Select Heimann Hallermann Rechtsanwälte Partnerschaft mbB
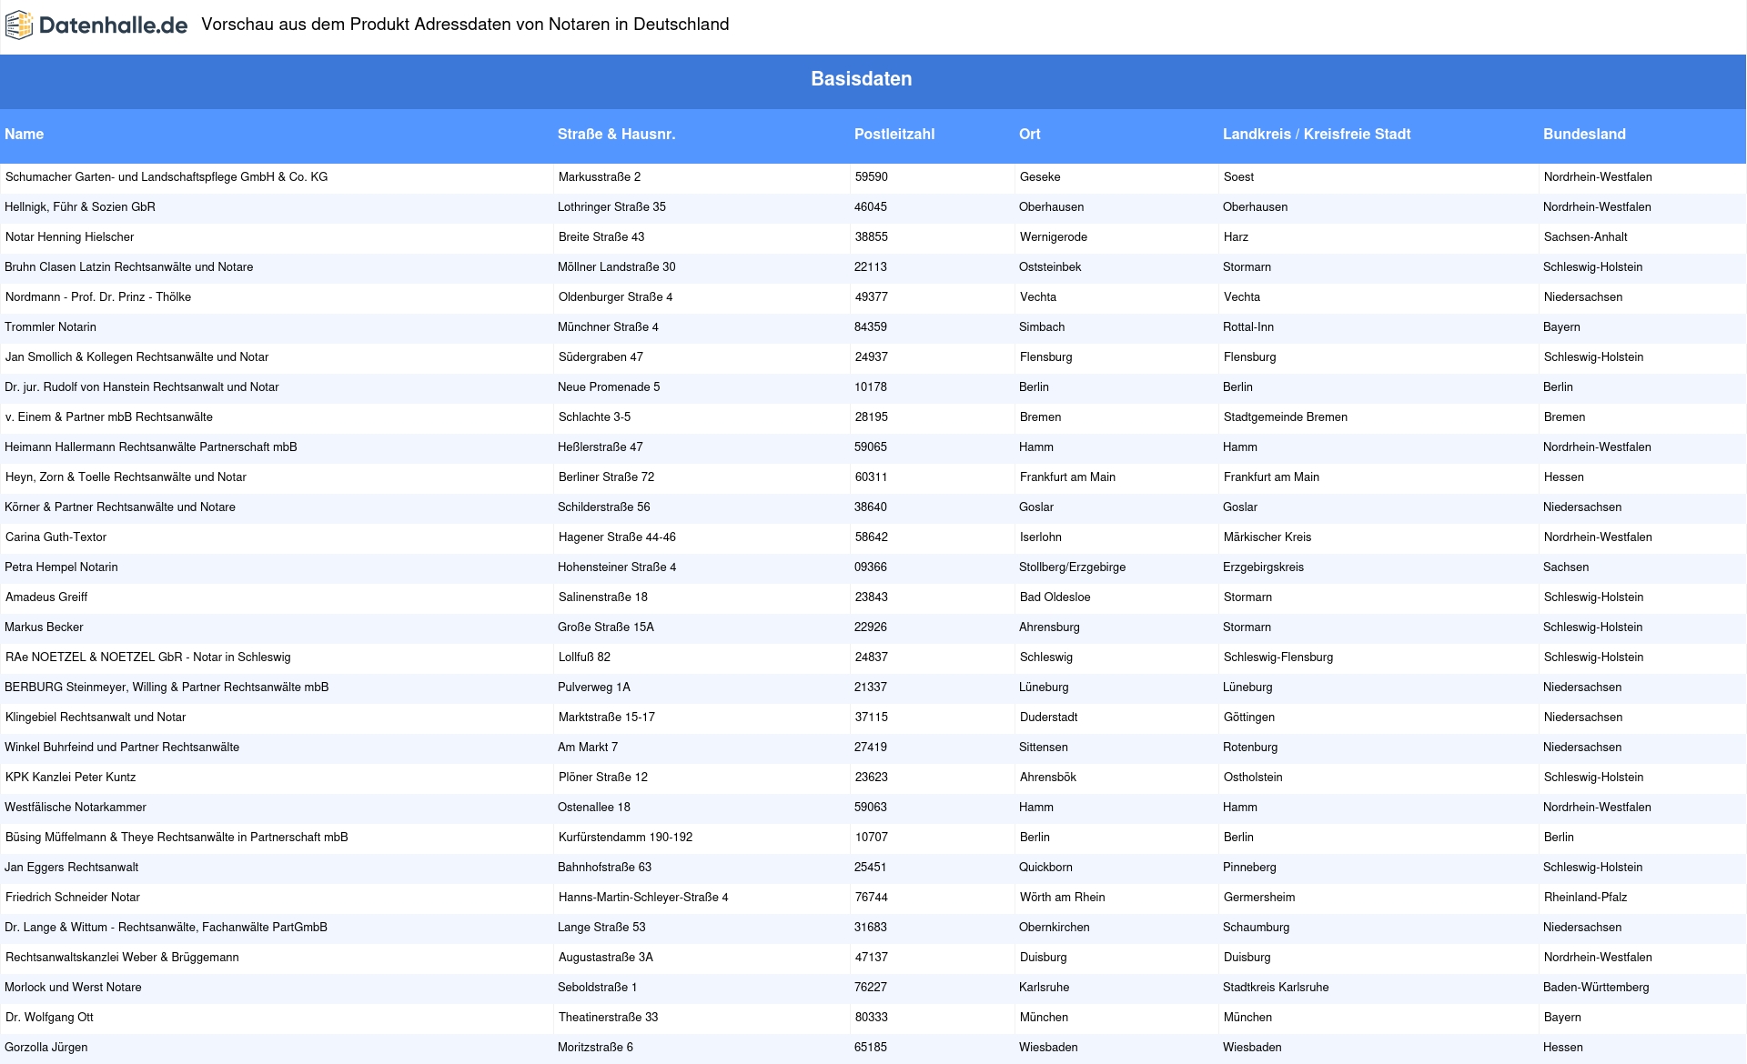Viewport: 1747px width, 1064px height. click(x=151, y=447)
